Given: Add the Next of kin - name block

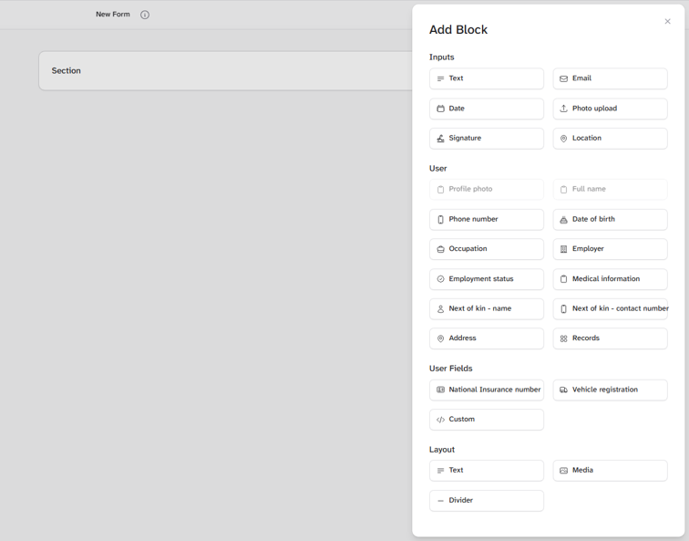Looking at the screenshot, I should coord(487,308).
